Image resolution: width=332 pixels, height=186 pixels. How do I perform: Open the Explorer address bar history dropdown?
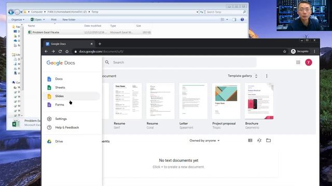197,12
